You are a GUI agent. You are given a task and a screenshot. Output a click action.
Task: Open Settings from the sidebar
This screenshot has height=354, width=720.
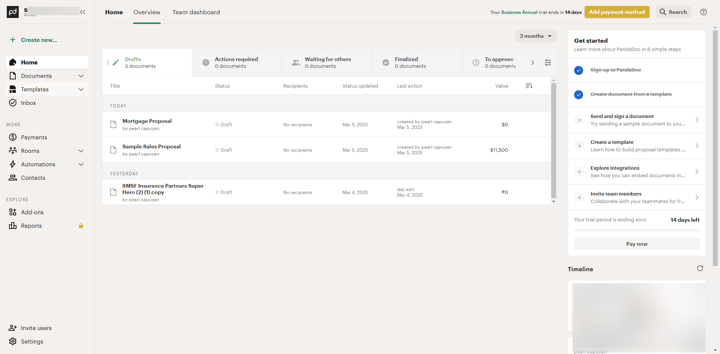pos(32,342)
